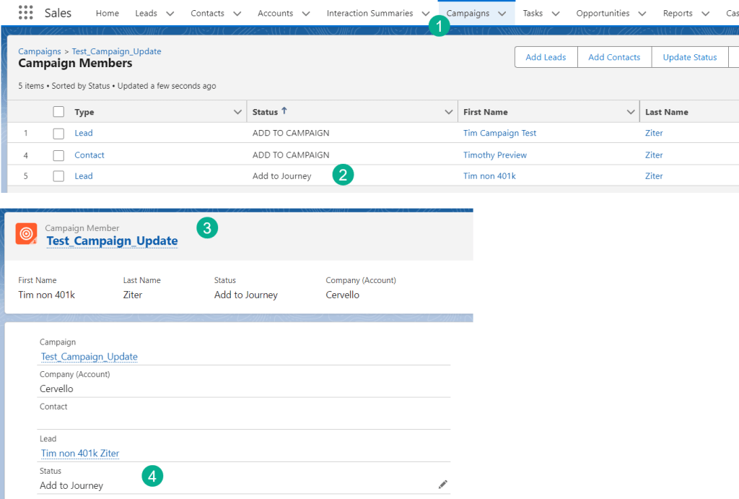Screen dimensions: 739x499
Task: Open the Tim non 401k Ziter lead link
Action: (80, 454)
